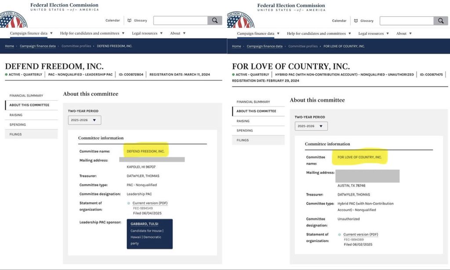Select Raising tab for Defend Freedom
This screenshot has height=270, width=450.
click(x=31, y=115)
